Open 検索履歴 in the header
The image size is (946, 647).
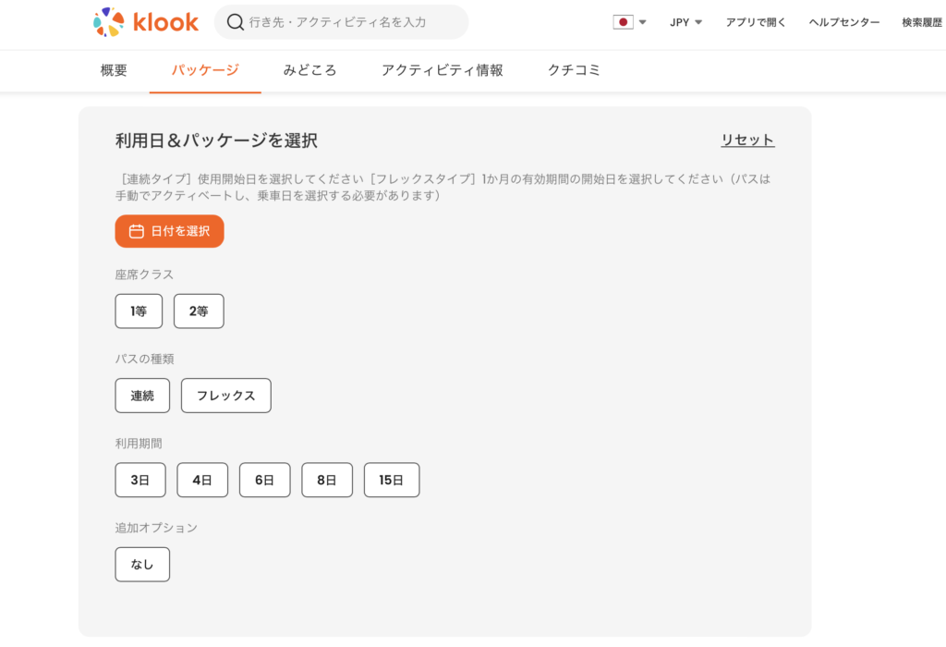(922, 22)
